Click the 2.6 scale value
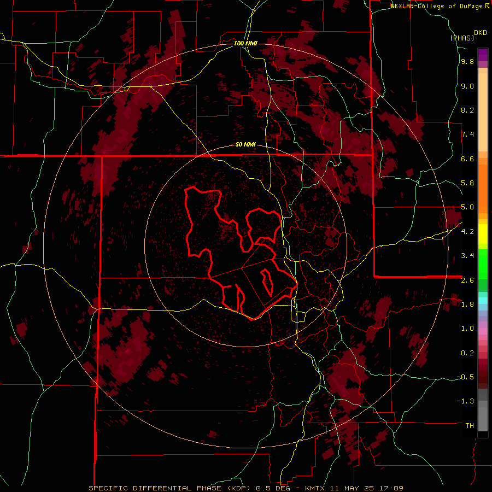This screenshot has height=492, width=492. coord(467,280)
